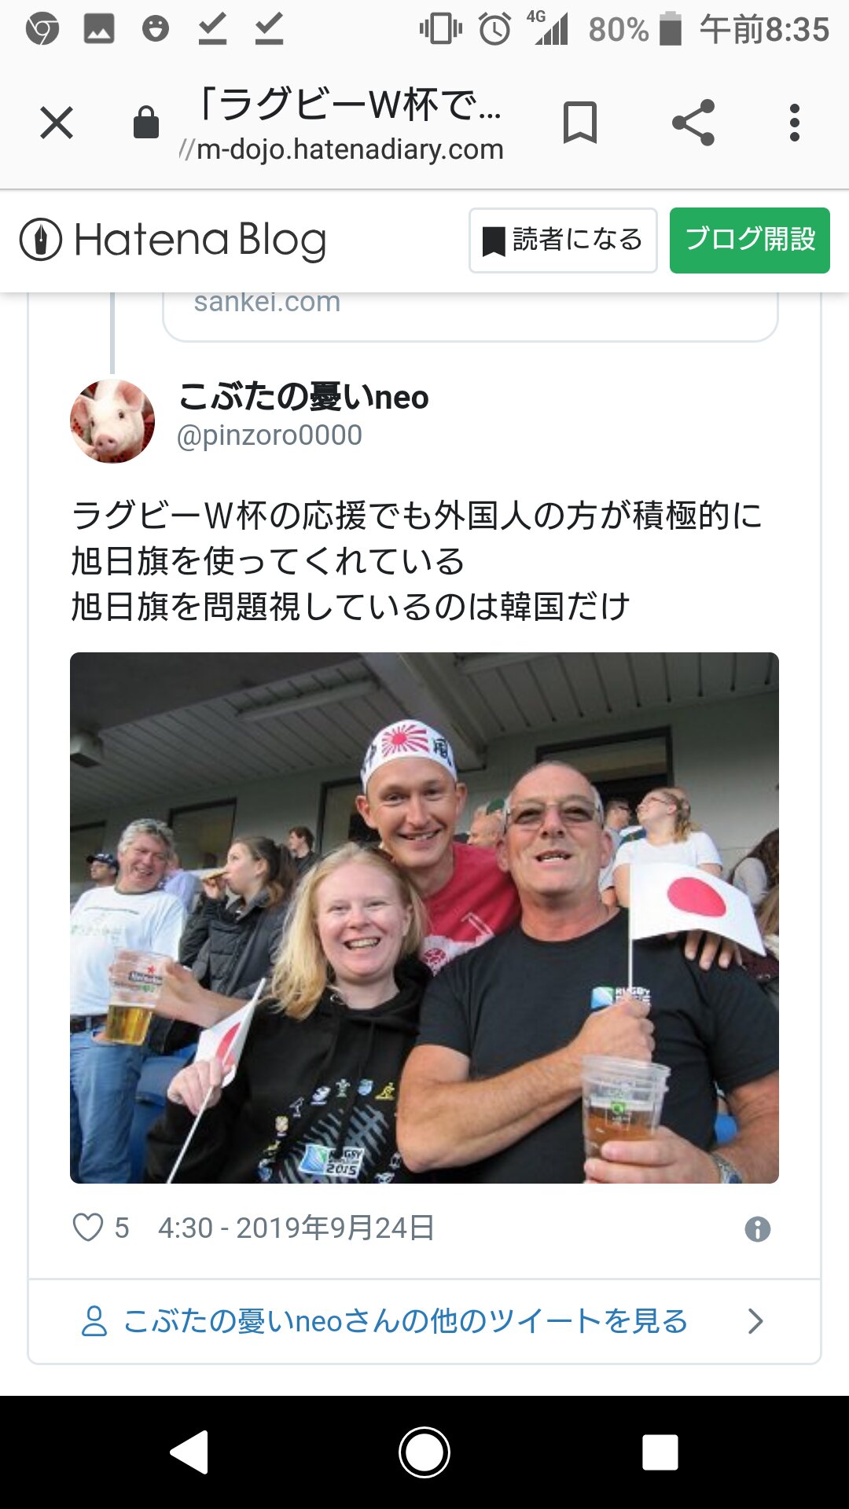This screenshot has height=1509, width=849.
Task: Tap the Android home circle button
Action: click(424, 1452)
